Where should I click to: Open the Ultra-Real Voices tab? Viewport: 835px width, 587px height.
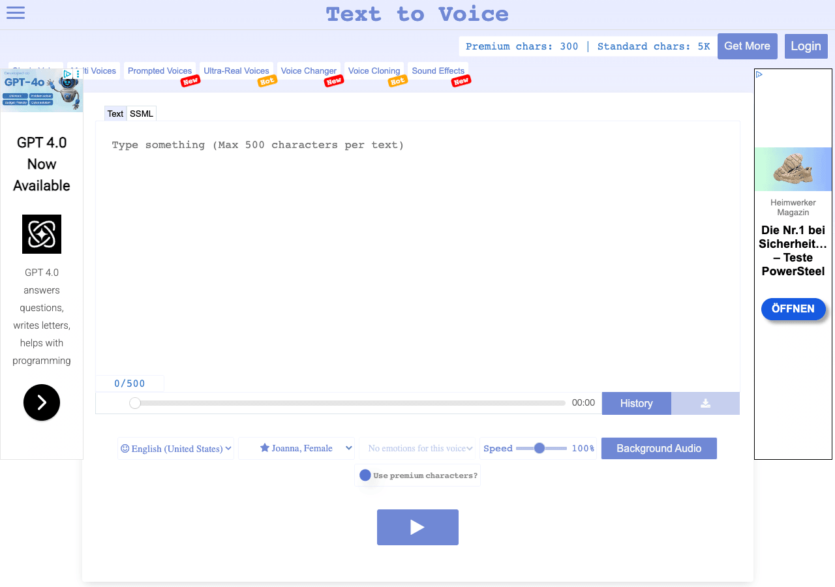click(236, 71)
